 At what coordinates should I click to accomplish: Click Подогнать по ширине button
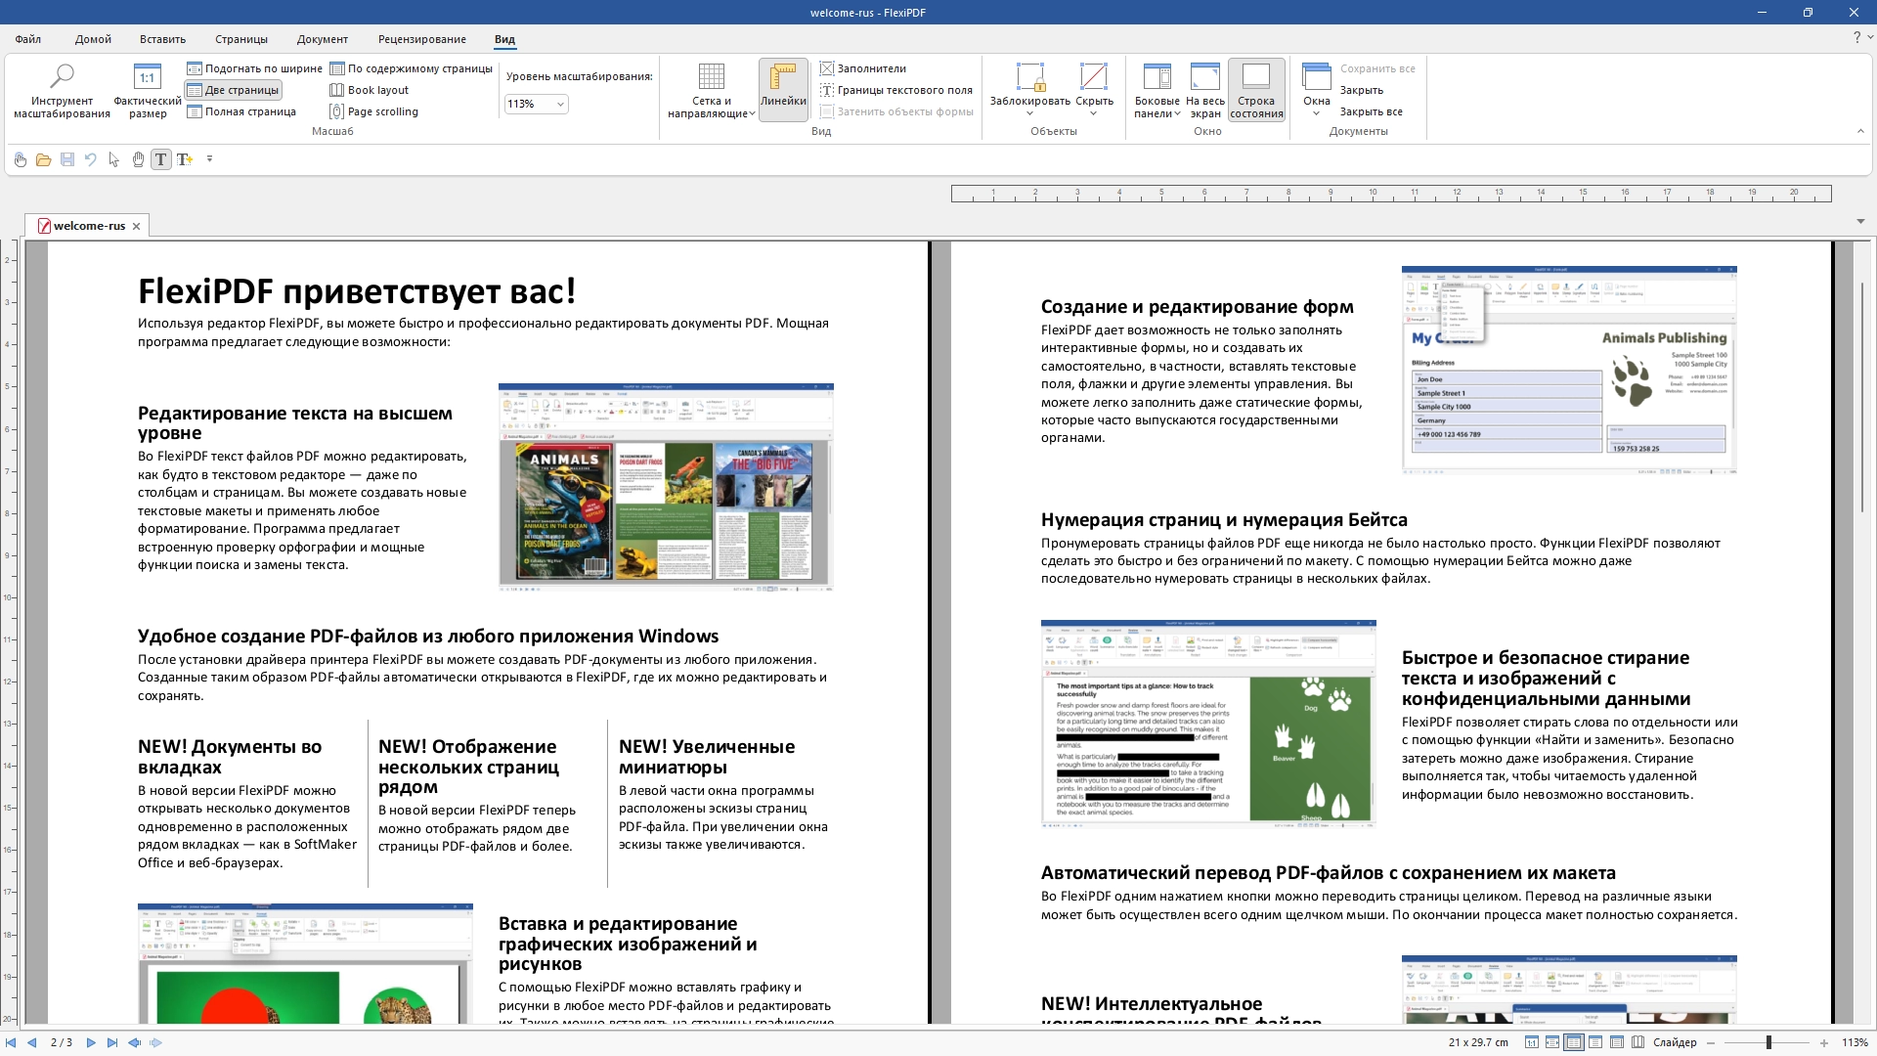(254, 68)
